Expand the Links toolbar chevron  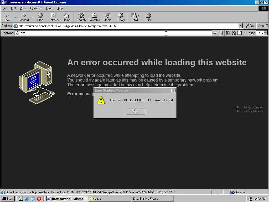point(267,25)
